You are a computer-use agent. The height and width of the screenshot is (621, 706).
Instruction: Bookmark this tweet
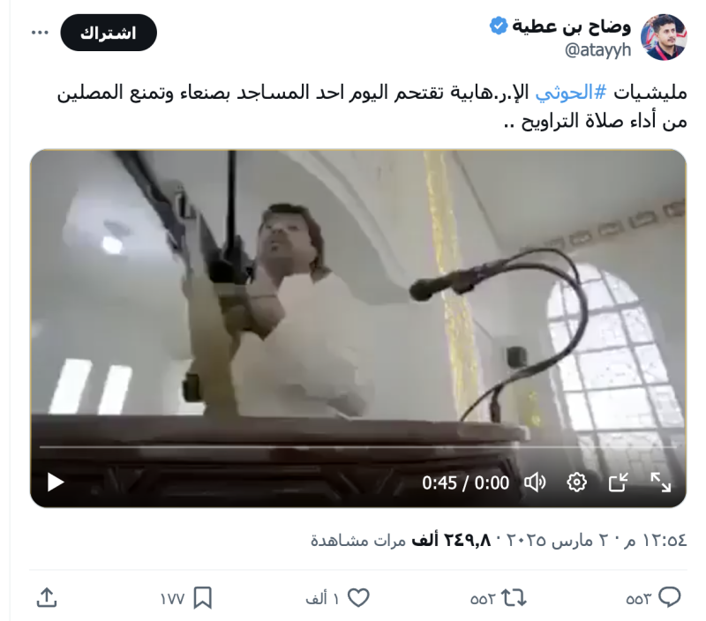tap(203, 598)
